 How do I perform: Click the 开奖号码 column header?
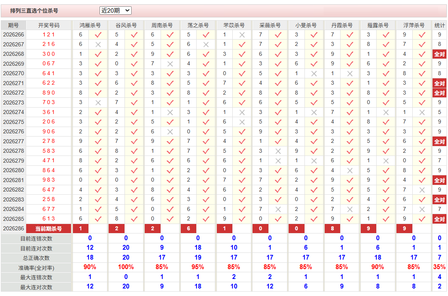click(49, 25)
